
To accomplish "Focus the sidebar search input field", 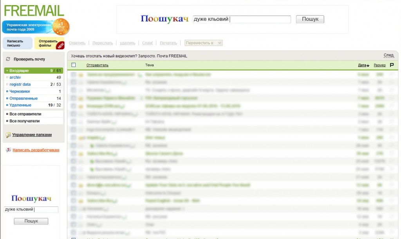I will 31,210.
